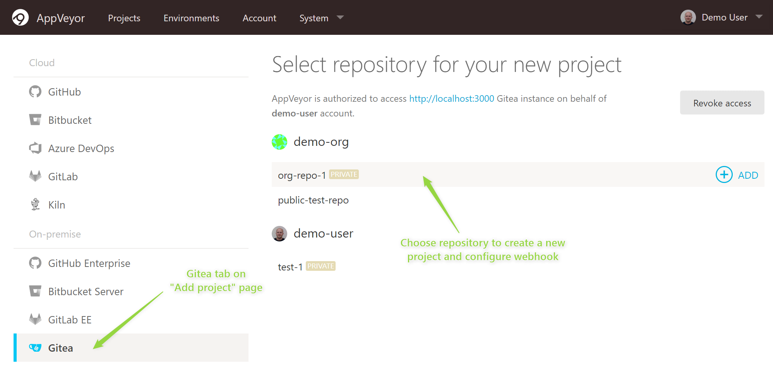Screen dimensions: 773x371
Task: Click the demo-user heading text
Action: pos(324,234)
